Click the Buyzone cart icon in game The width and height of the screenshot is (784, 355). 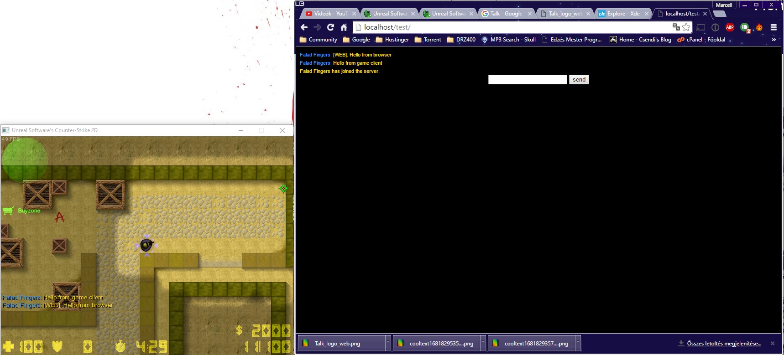pyautogui.click(x=8, y=211)
